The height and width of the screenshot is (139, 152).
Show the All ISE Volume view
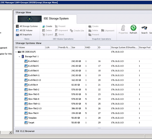click(24, 30)
